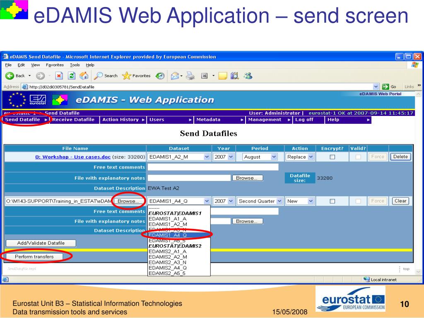Open the File menu
This screenshot has width=424, height=318.
point(8,65)
